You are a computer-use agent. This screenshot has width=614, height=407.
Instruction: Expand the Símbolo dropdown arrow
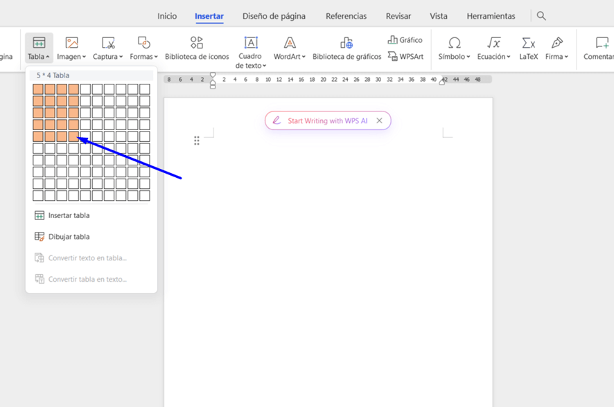coord(468,57)
